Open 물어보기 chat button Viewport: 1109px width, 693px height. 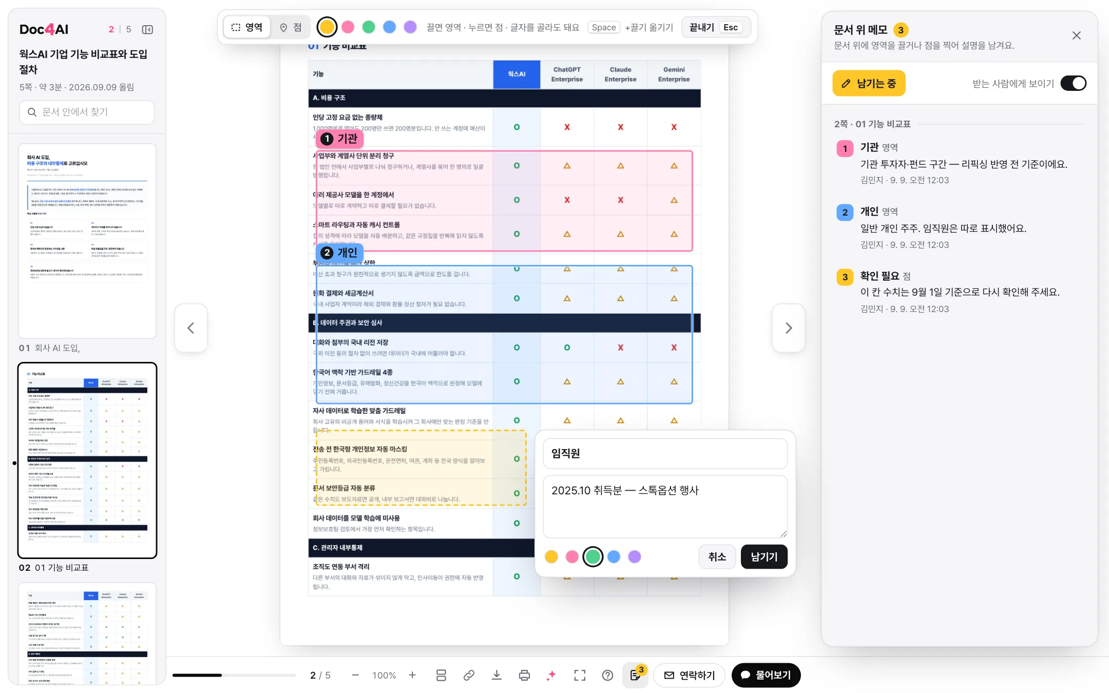[x=766, y=675]
